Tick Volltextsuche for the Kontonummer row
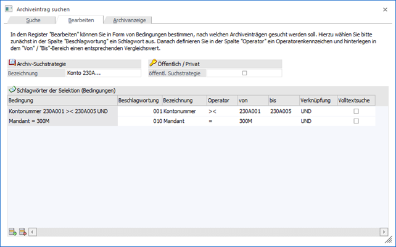This screenshot has width=396, height=247. point(355,111)
